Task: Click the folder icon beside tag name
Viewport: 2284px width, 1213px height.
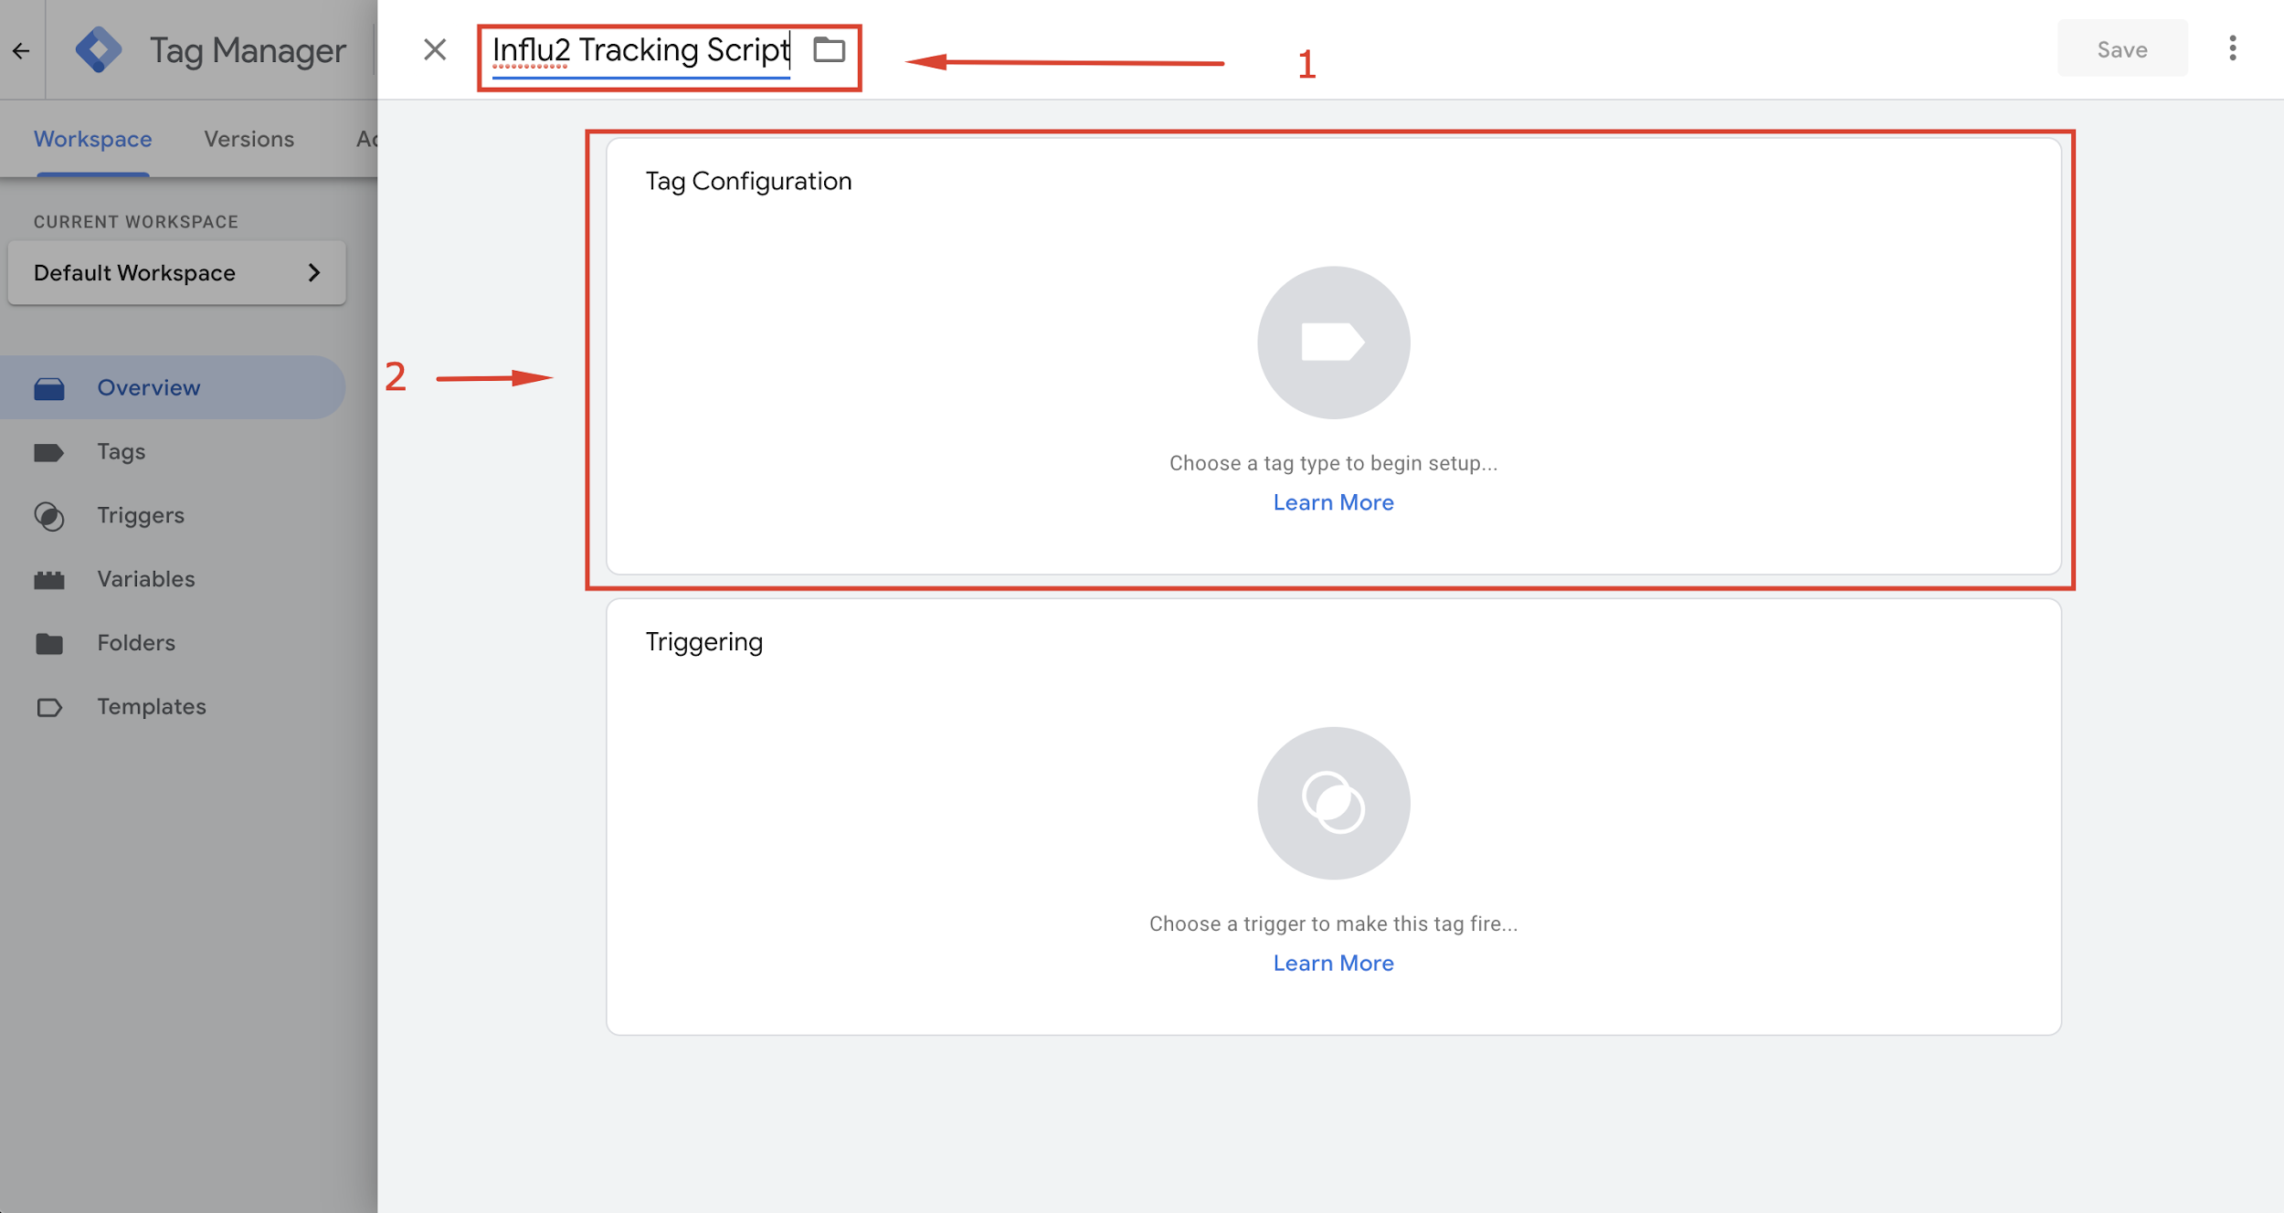Action: click(829, 49)
